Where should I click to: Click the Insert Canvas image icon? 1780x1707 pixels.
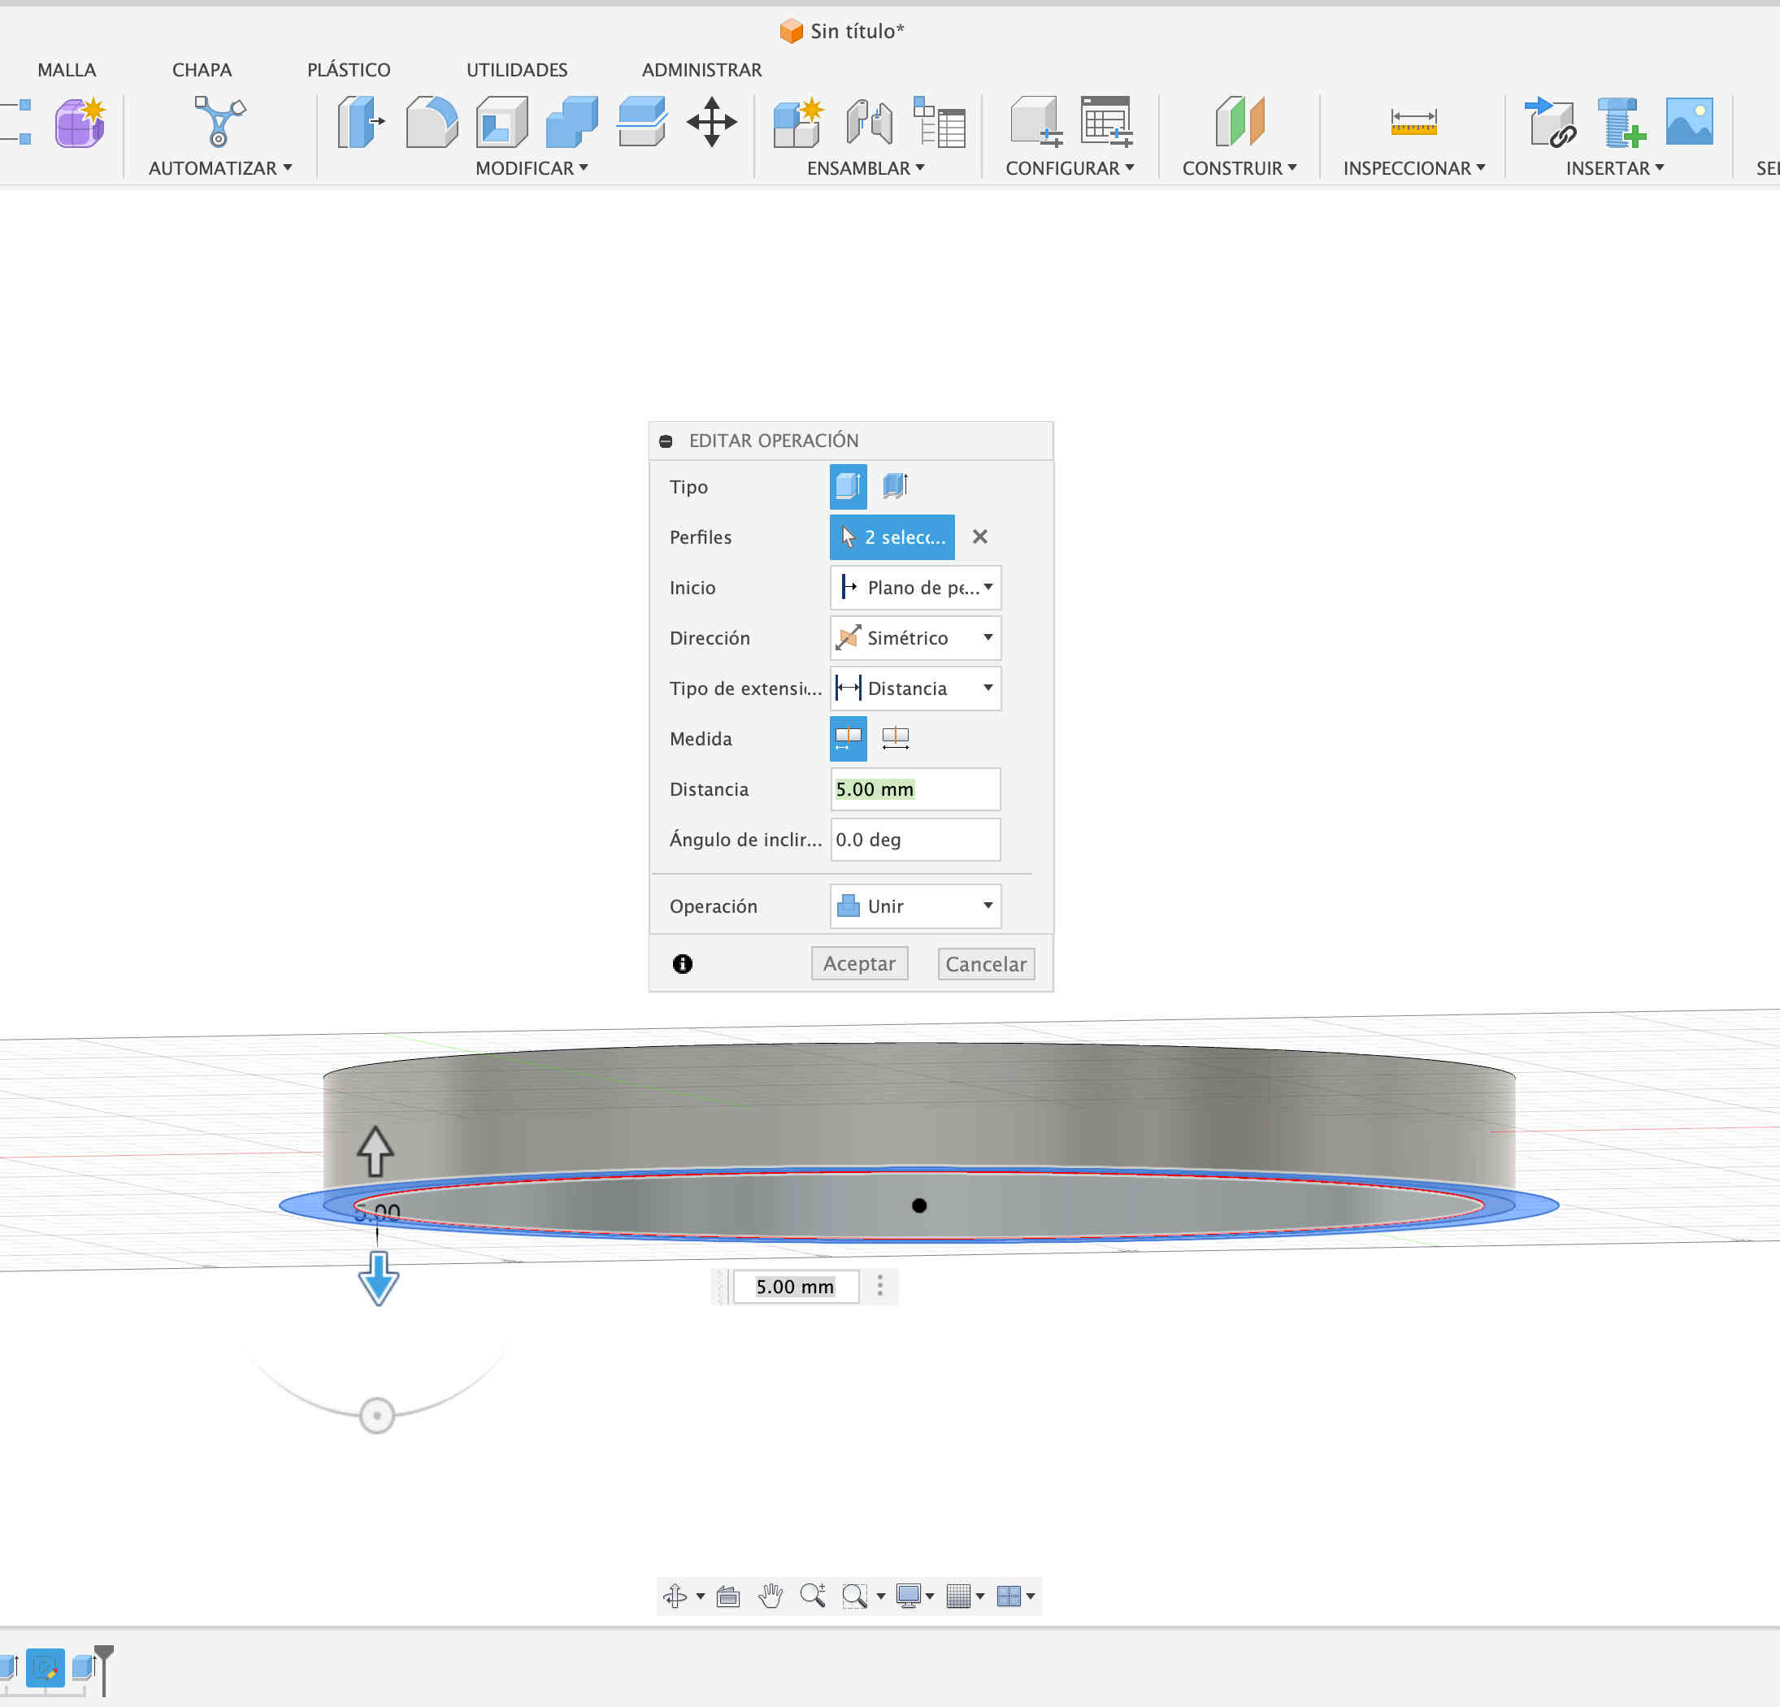click(x=1689, y=123)
